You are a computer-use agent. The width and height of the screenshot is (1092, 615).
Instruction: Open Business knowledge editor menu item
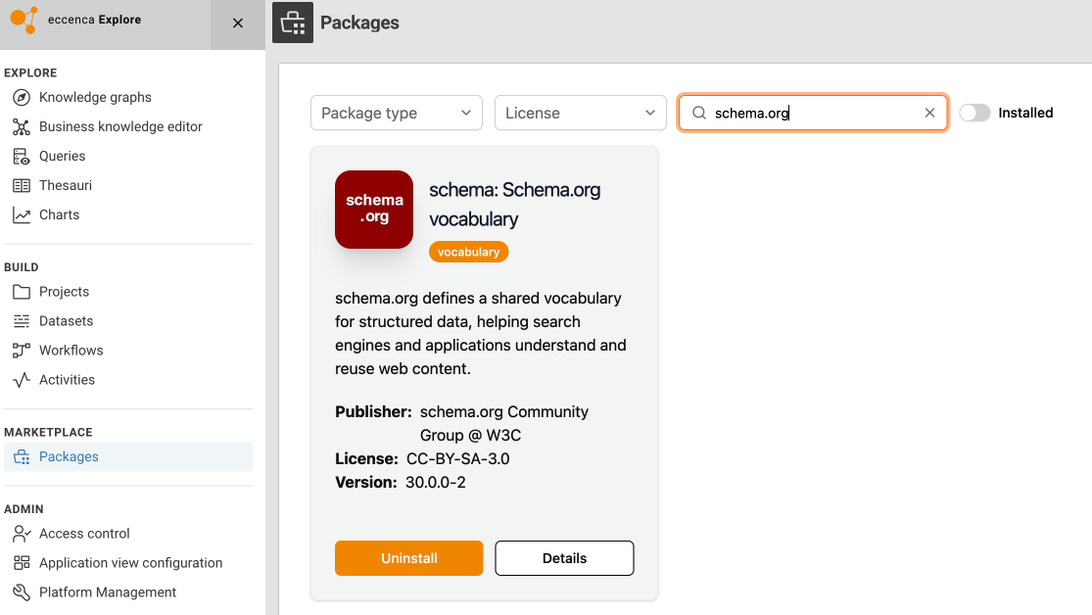(x=128, y=126)
